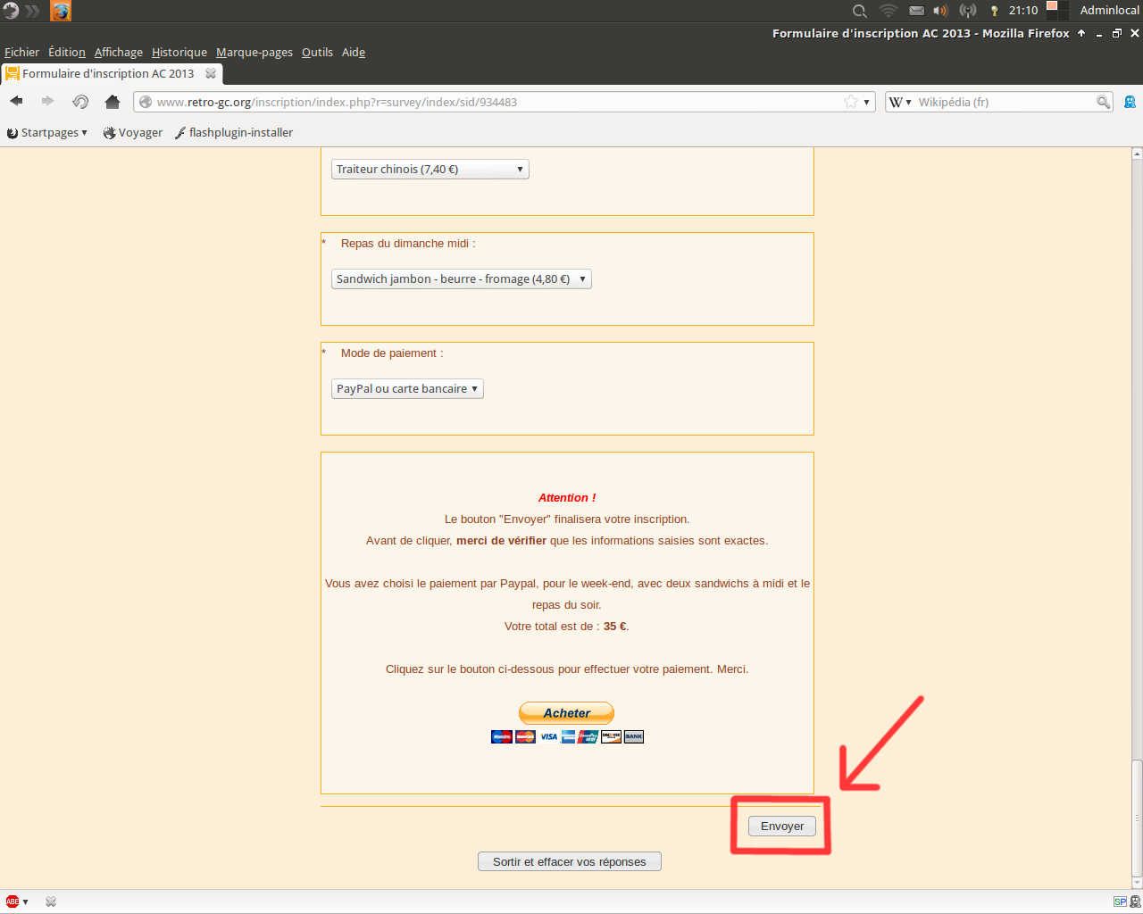Go to the Home page icon
Image resolution: width=1143 pixels, height=914 pixels.
pos(113,102)
